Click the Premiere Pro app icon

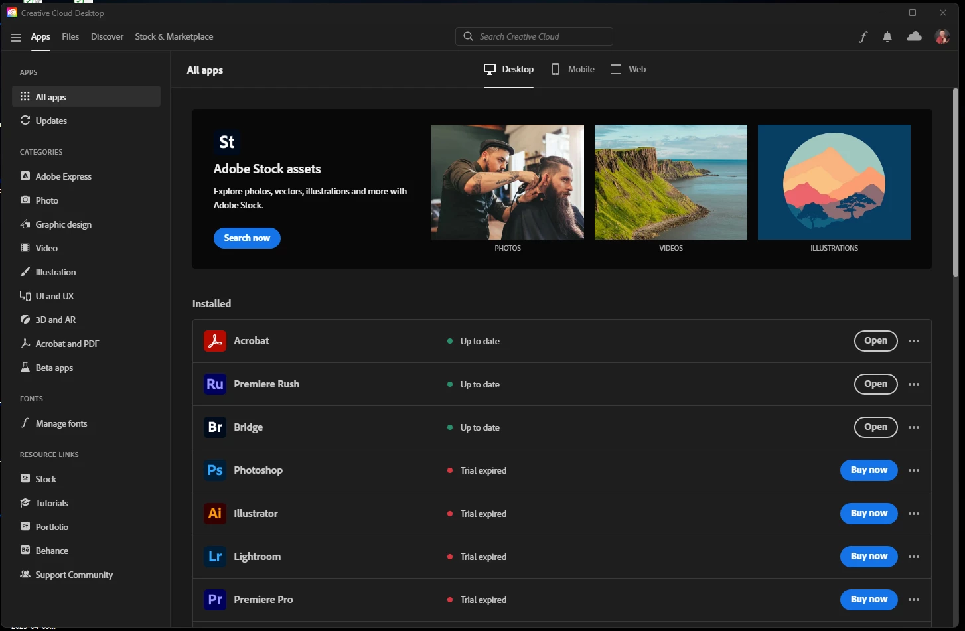[215, 600]
